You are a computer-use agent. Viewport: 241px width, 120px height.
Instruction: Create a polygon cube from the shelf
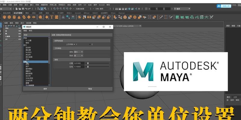9,17
